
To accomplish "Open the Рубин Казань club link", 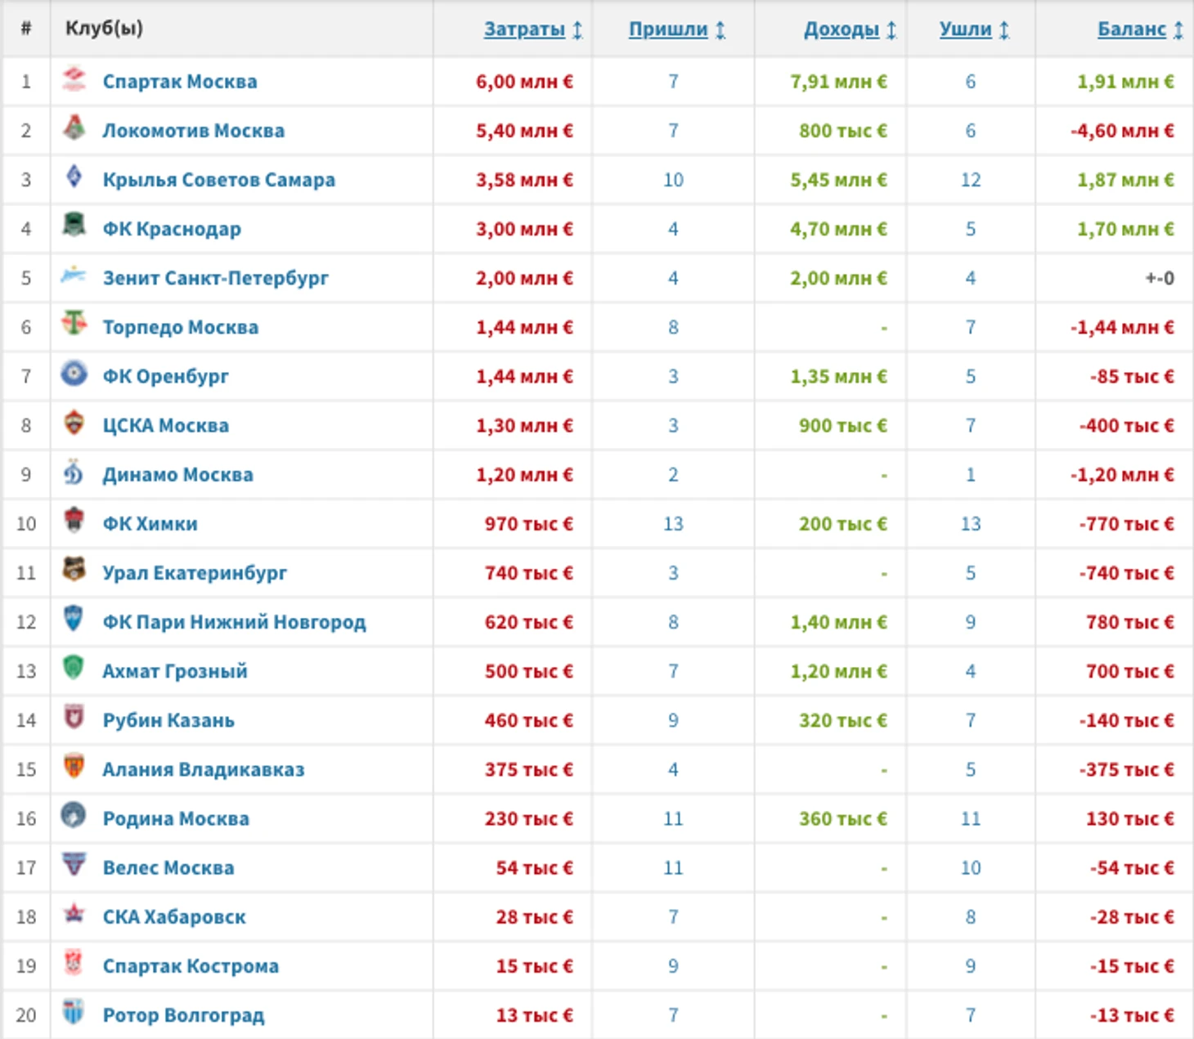I will pos(168,720).
